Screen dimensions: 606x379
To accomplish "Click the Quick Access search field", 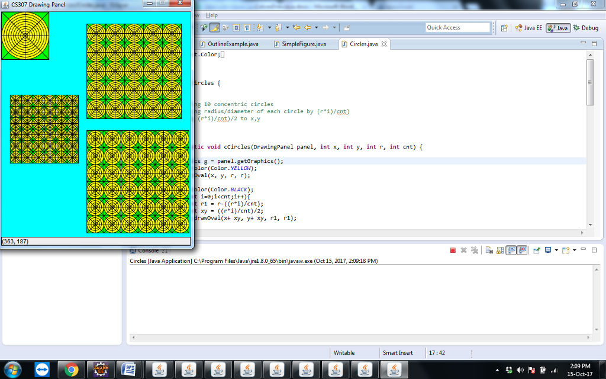I will click(457, 27).
